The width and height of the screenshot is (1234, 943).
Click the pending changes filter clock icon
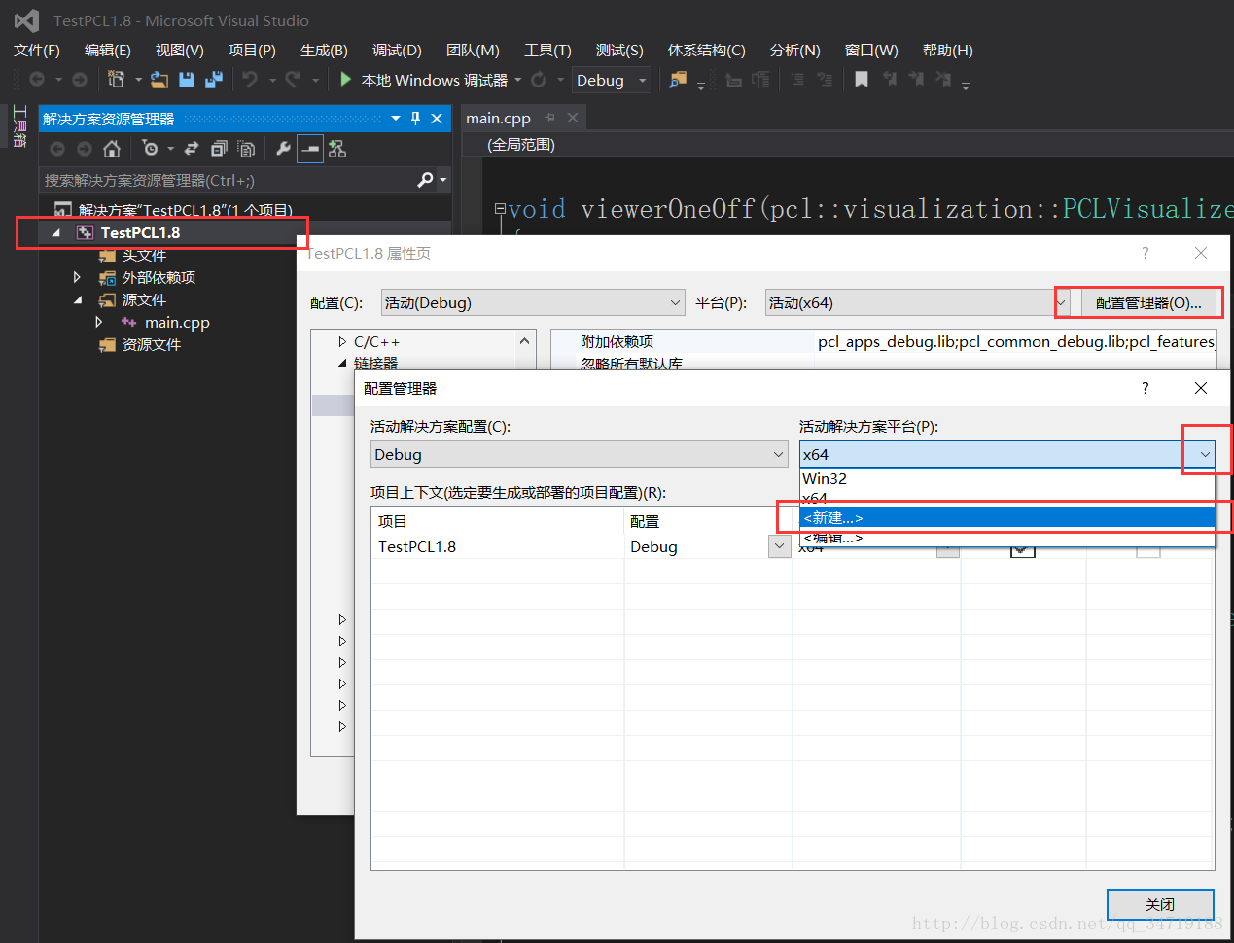[150, 149]
